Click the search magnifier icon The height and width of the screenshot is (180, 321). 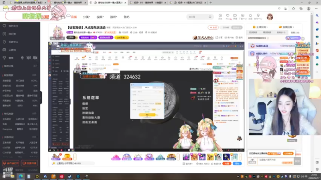210,17
